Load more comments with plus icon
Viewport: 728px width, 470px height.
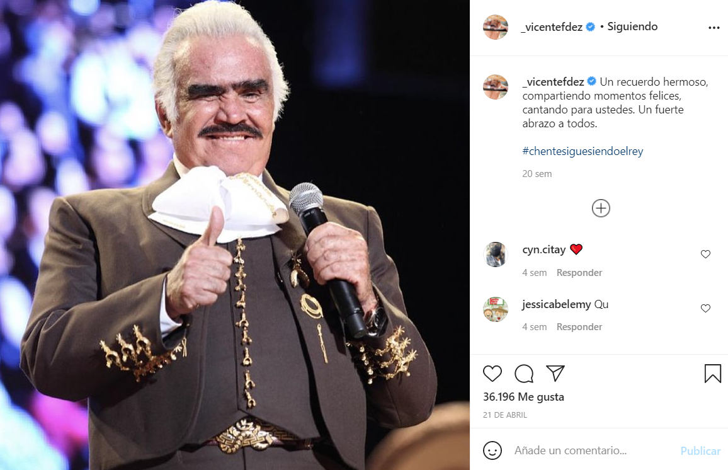pyautogui.click(x=601, y=208)
